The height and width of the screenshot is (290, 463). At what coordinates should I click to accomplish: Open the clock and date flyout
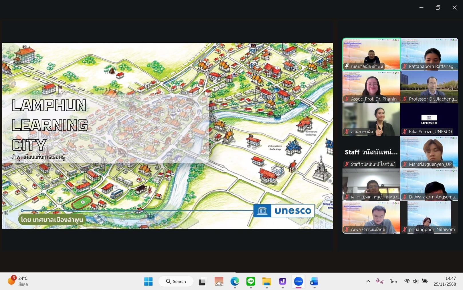coord(444,281)
